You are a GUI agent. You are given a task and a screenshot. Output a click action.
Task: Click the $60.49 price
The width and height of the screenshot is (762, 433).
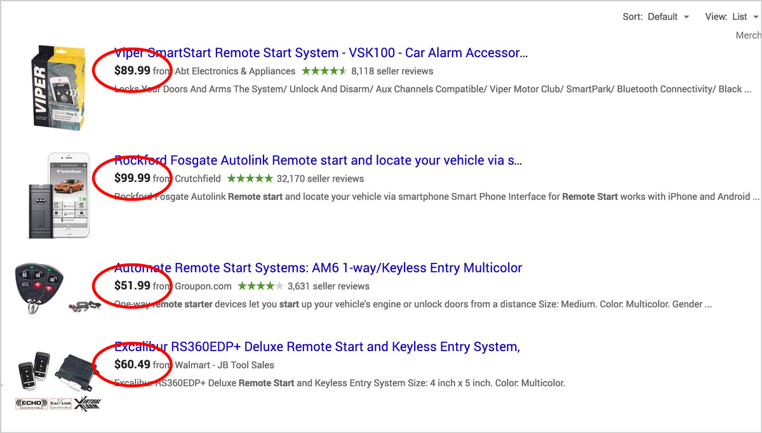[132, 364]
